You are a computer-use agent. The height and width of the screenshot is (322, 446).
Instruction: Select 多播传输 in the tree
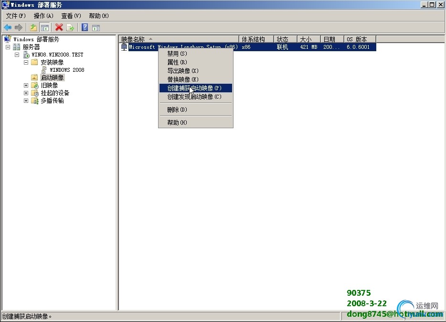53,100
